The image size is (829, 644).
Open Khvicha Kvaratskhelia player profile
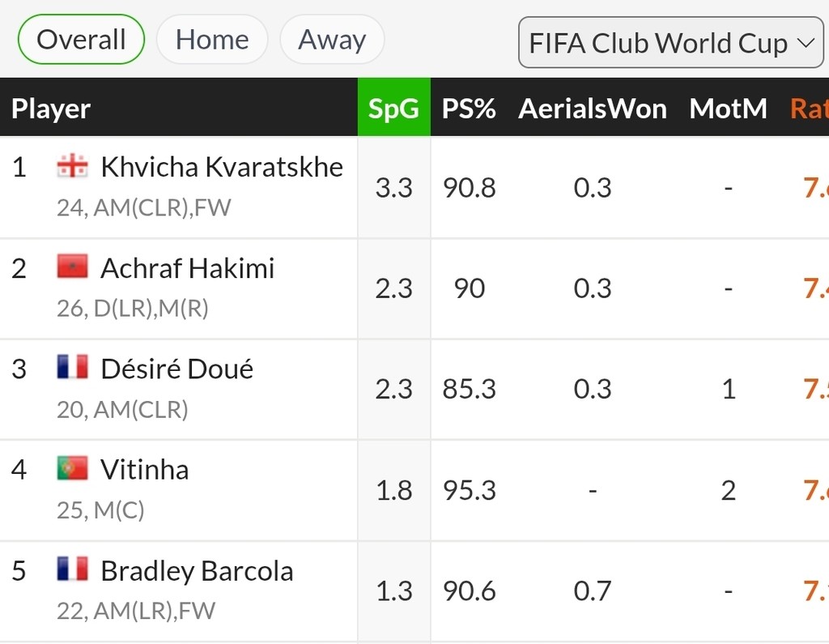(222, 167)
